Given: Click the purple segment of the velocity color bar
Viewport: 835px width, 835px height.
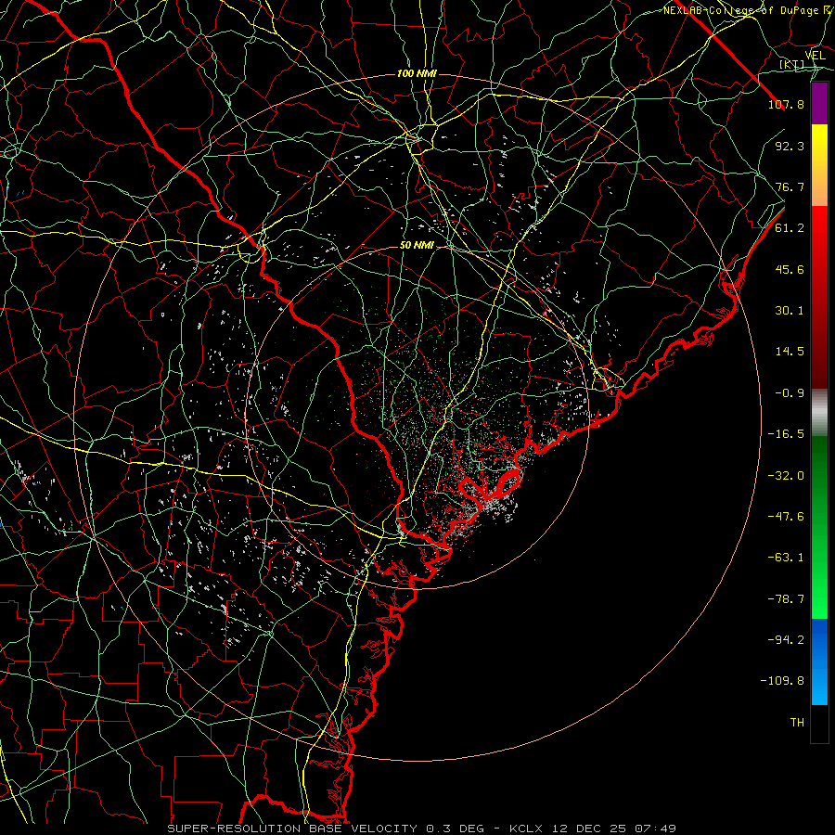Looking at the screenshot, I should click(819, 104).
